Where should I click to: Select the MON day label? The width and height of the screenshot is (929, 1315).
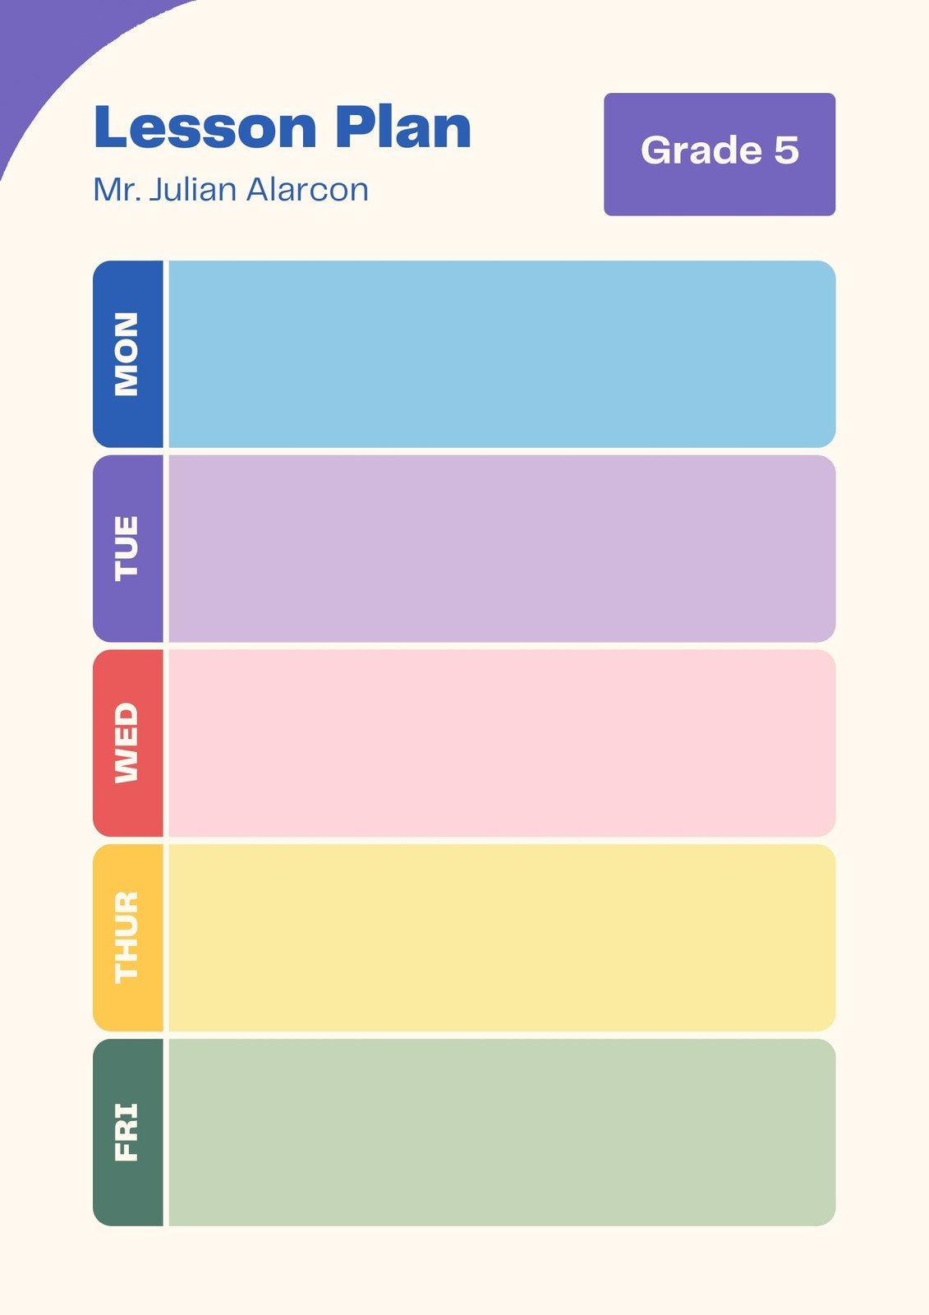(127, 354)
